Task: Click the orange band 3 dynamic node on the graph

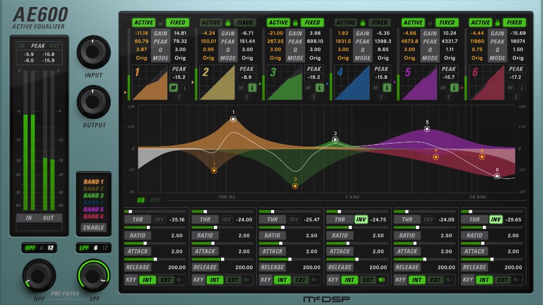Action: coord(295,186)
